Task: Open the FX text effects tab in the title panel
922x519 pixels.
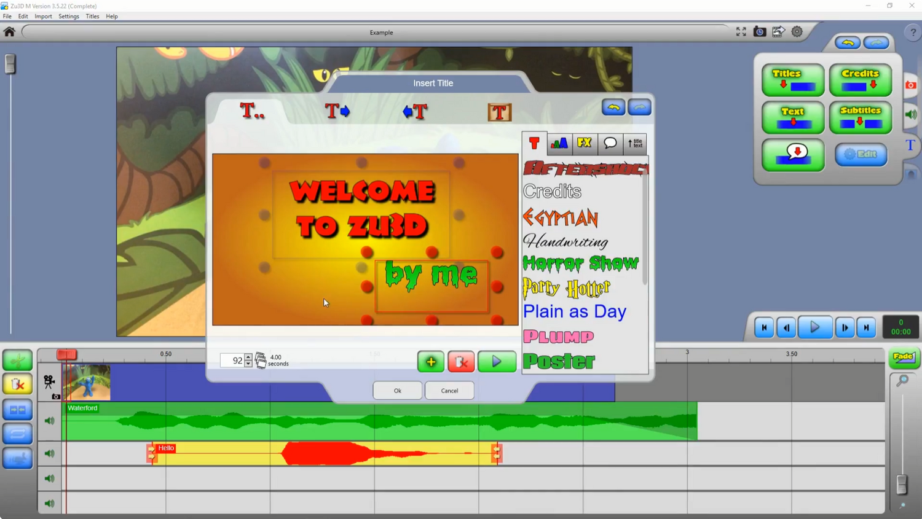Action: point(584,143)
